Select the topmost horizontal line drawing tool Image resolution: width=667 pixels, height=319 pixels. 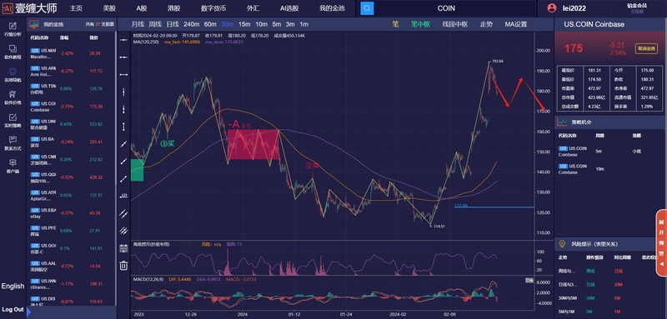pos(123,39)
